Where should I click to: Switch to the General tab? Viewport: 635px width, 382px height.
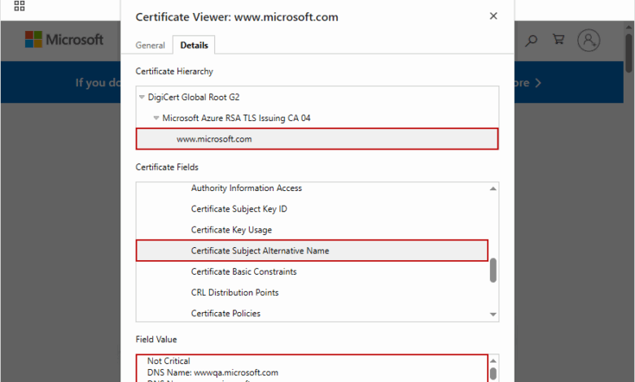(x=151, y=46)
